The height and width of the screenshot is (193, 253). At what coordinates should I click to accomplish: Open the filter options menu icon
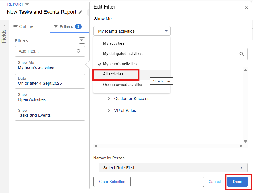click(x=82, y=40)
